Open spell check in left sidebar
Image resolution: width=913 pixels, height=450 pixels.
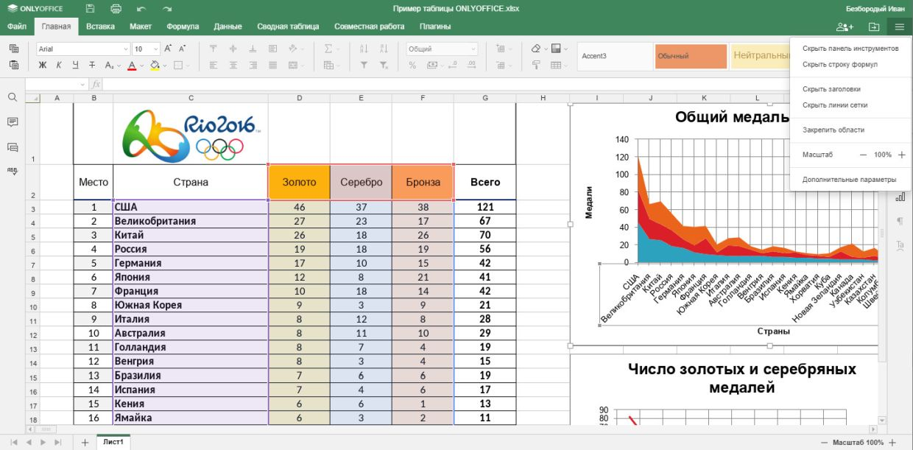pos(13,170)
